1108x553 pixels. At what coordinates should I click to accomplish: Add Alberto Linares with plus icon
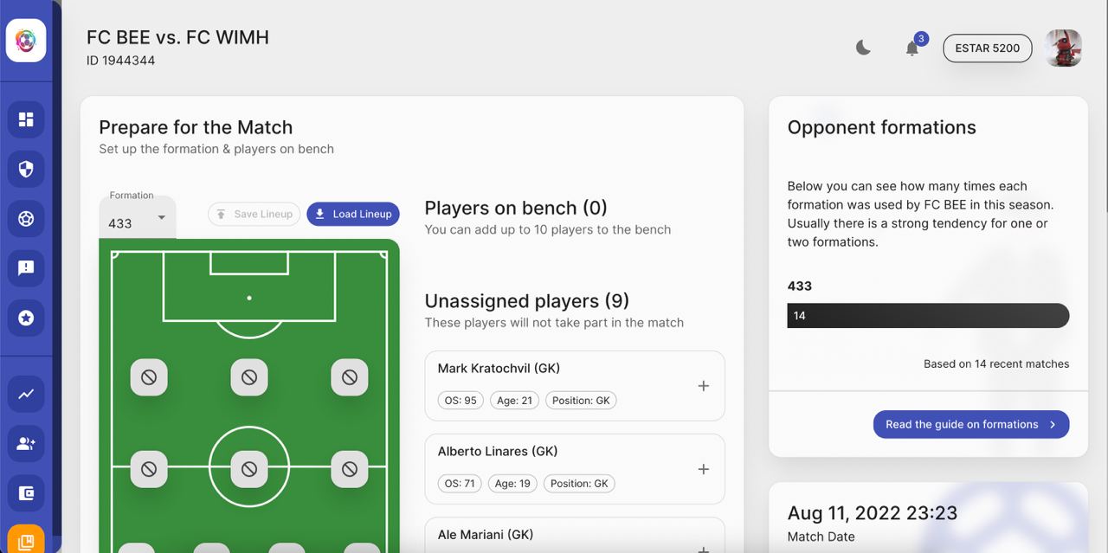pyautogui.click(x=704, y=469)
